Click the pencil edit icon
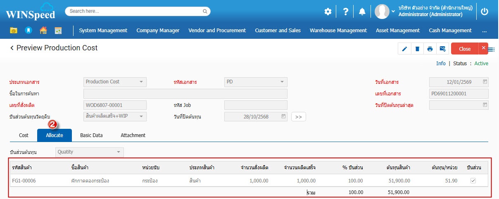 click(404, 49)
